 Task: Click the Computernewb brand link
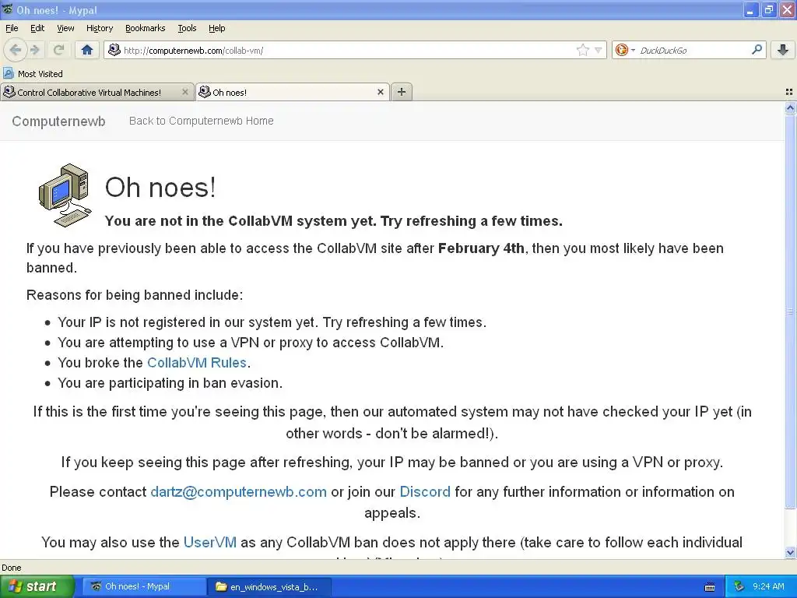(x=58, y=121)
